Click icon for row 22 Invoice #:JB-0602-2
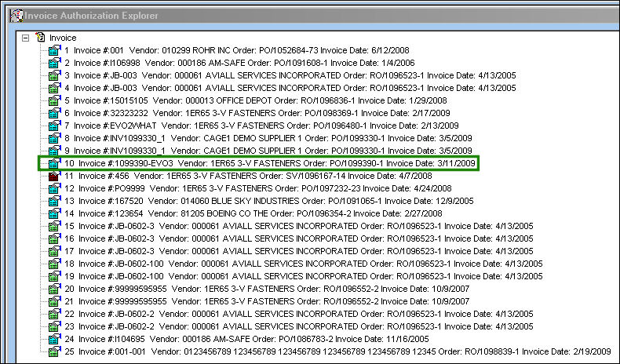This screenshot has width=620, height=364. 55,314
